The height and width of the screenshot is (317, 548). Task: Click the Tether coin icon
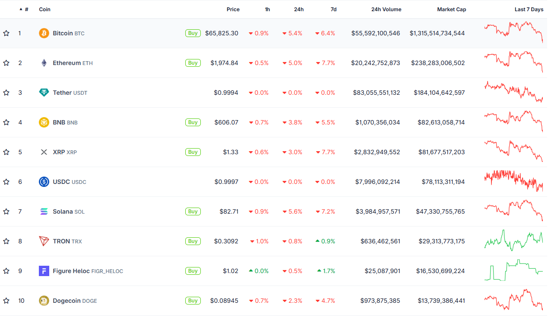(44, 93)
